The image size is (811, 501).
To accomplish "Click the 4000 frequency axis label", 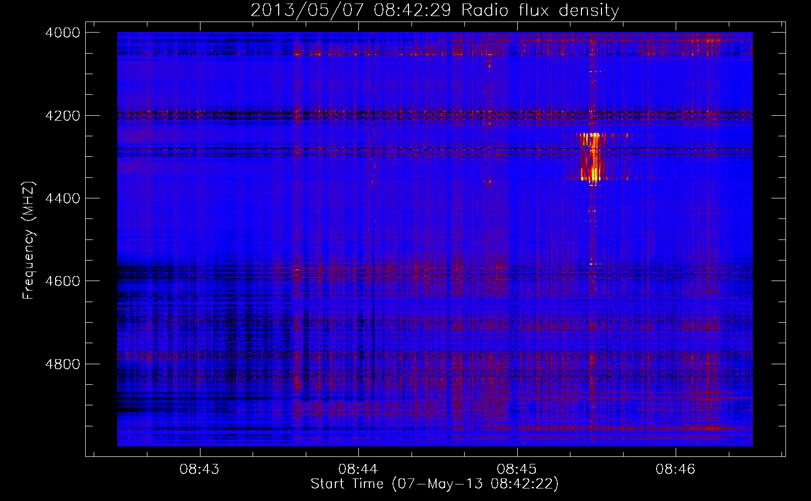I will pos(63,33).
